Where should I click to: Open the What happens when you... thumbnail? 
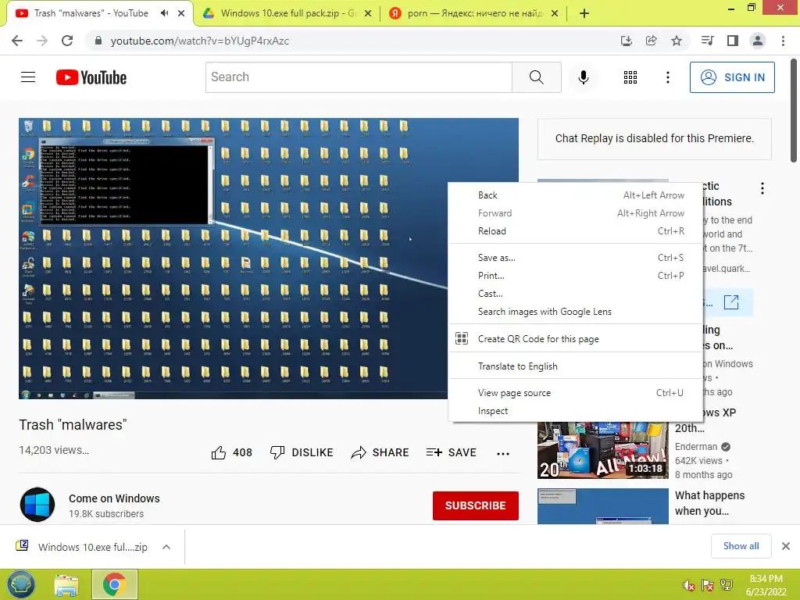(602, 506)
